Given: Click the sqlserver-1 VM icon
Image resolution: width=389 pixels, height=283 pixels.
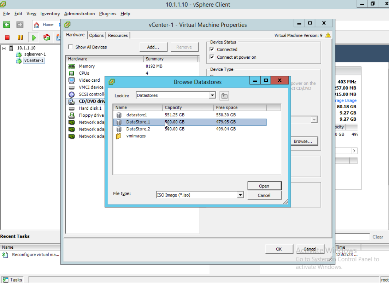Looking at the screenshot, I should pyautogui.click(x=19, y=54).
